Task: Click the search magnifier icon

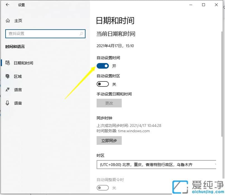Action: [81, 33]
